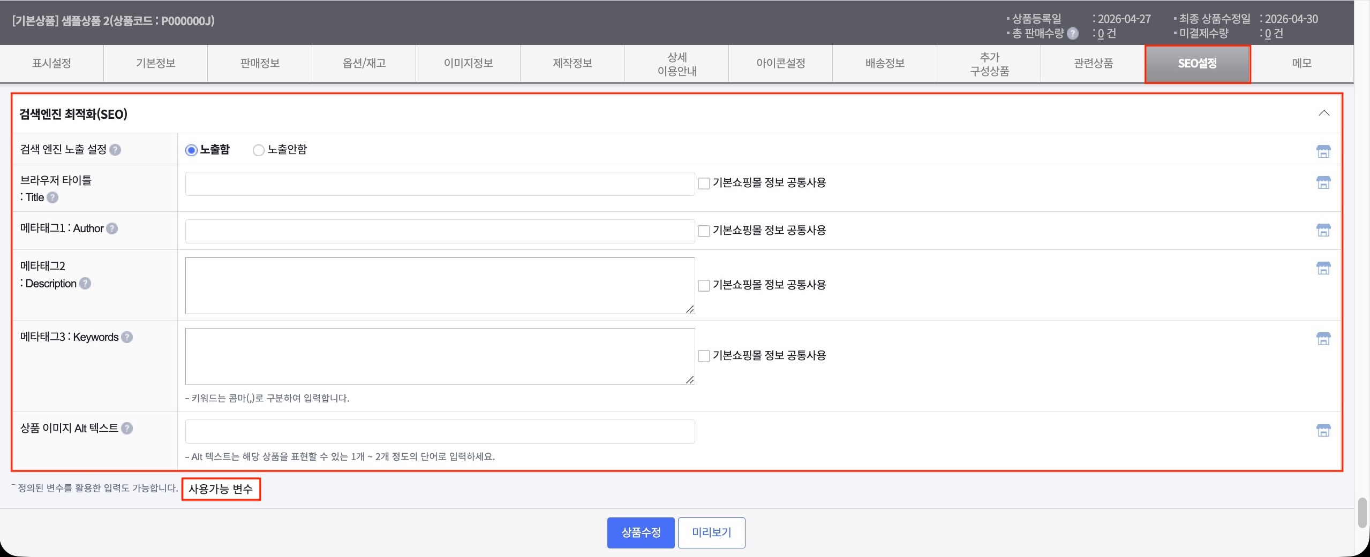Select the 노출안함 radio button
Viewport: 1370px width, 557px height.
click(259, 150)
